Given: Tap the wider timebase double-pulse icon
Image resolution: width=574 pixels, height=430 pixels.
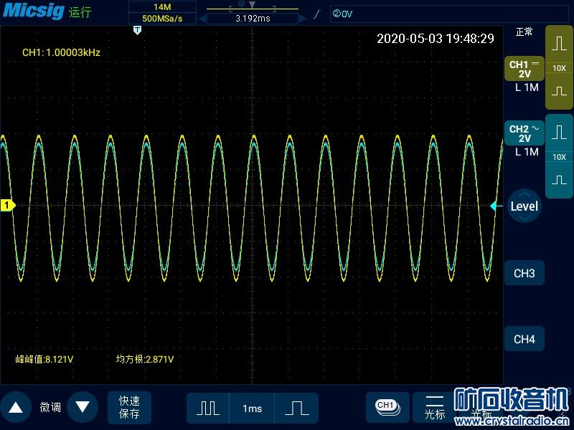Looking at the screenshot, I should point(208,408).
